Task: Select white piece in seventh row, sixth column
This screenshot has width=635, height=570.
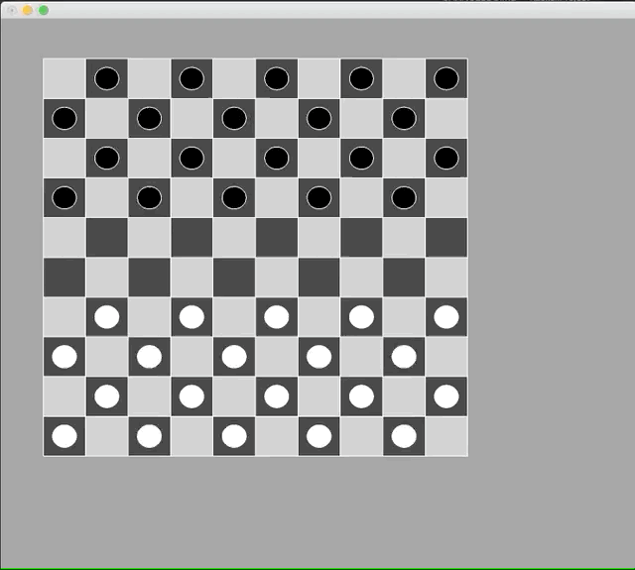Action: coord(277,317)
